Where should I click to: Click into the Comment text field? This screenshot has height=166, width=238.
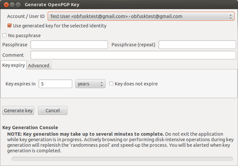coord(133,55)
